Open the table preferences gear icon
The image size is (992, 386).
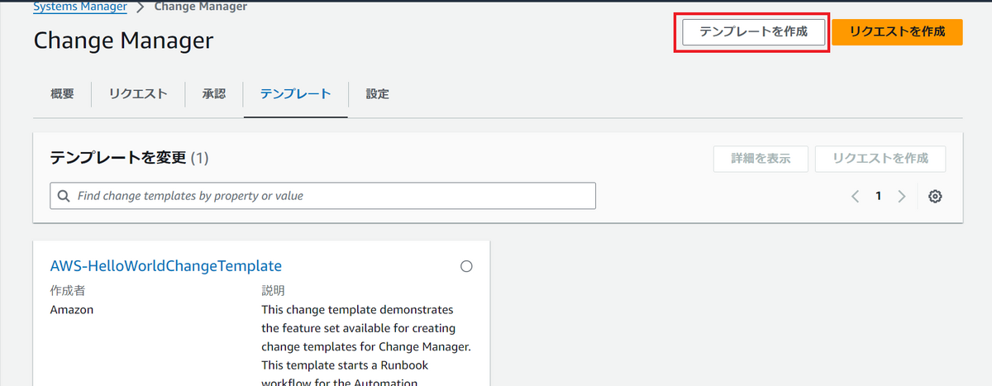pyautogui.click(x=936, y=197)
